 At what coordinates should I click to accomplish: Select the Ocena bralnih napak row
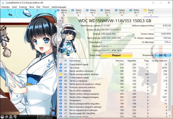click(113, 64)
